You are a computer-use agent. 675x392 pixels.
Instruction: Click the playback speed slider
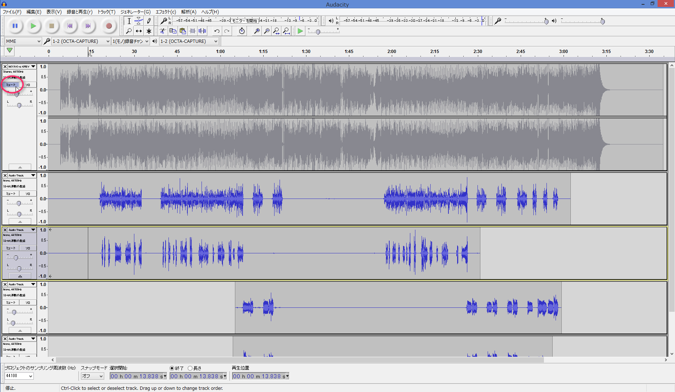coord(323,32)
